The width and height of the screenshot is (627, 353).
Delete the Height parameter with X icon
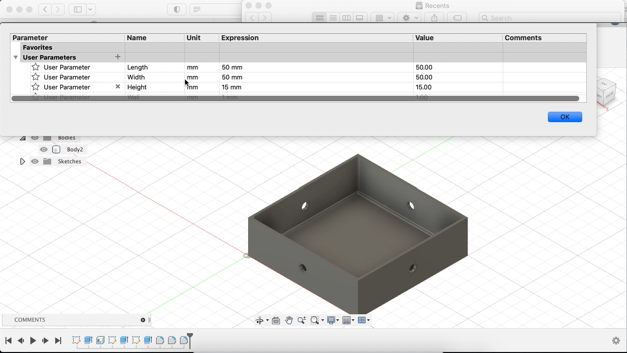coord(118,86)
